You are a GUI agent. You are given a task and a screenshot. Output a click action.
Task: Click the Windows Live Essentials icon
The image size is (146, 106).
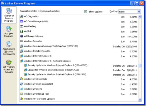22,79
